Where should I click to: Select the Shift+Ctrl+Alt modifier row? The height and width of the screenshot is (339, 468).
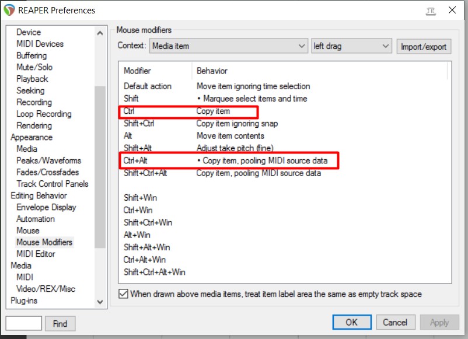[x=285, y=173]
